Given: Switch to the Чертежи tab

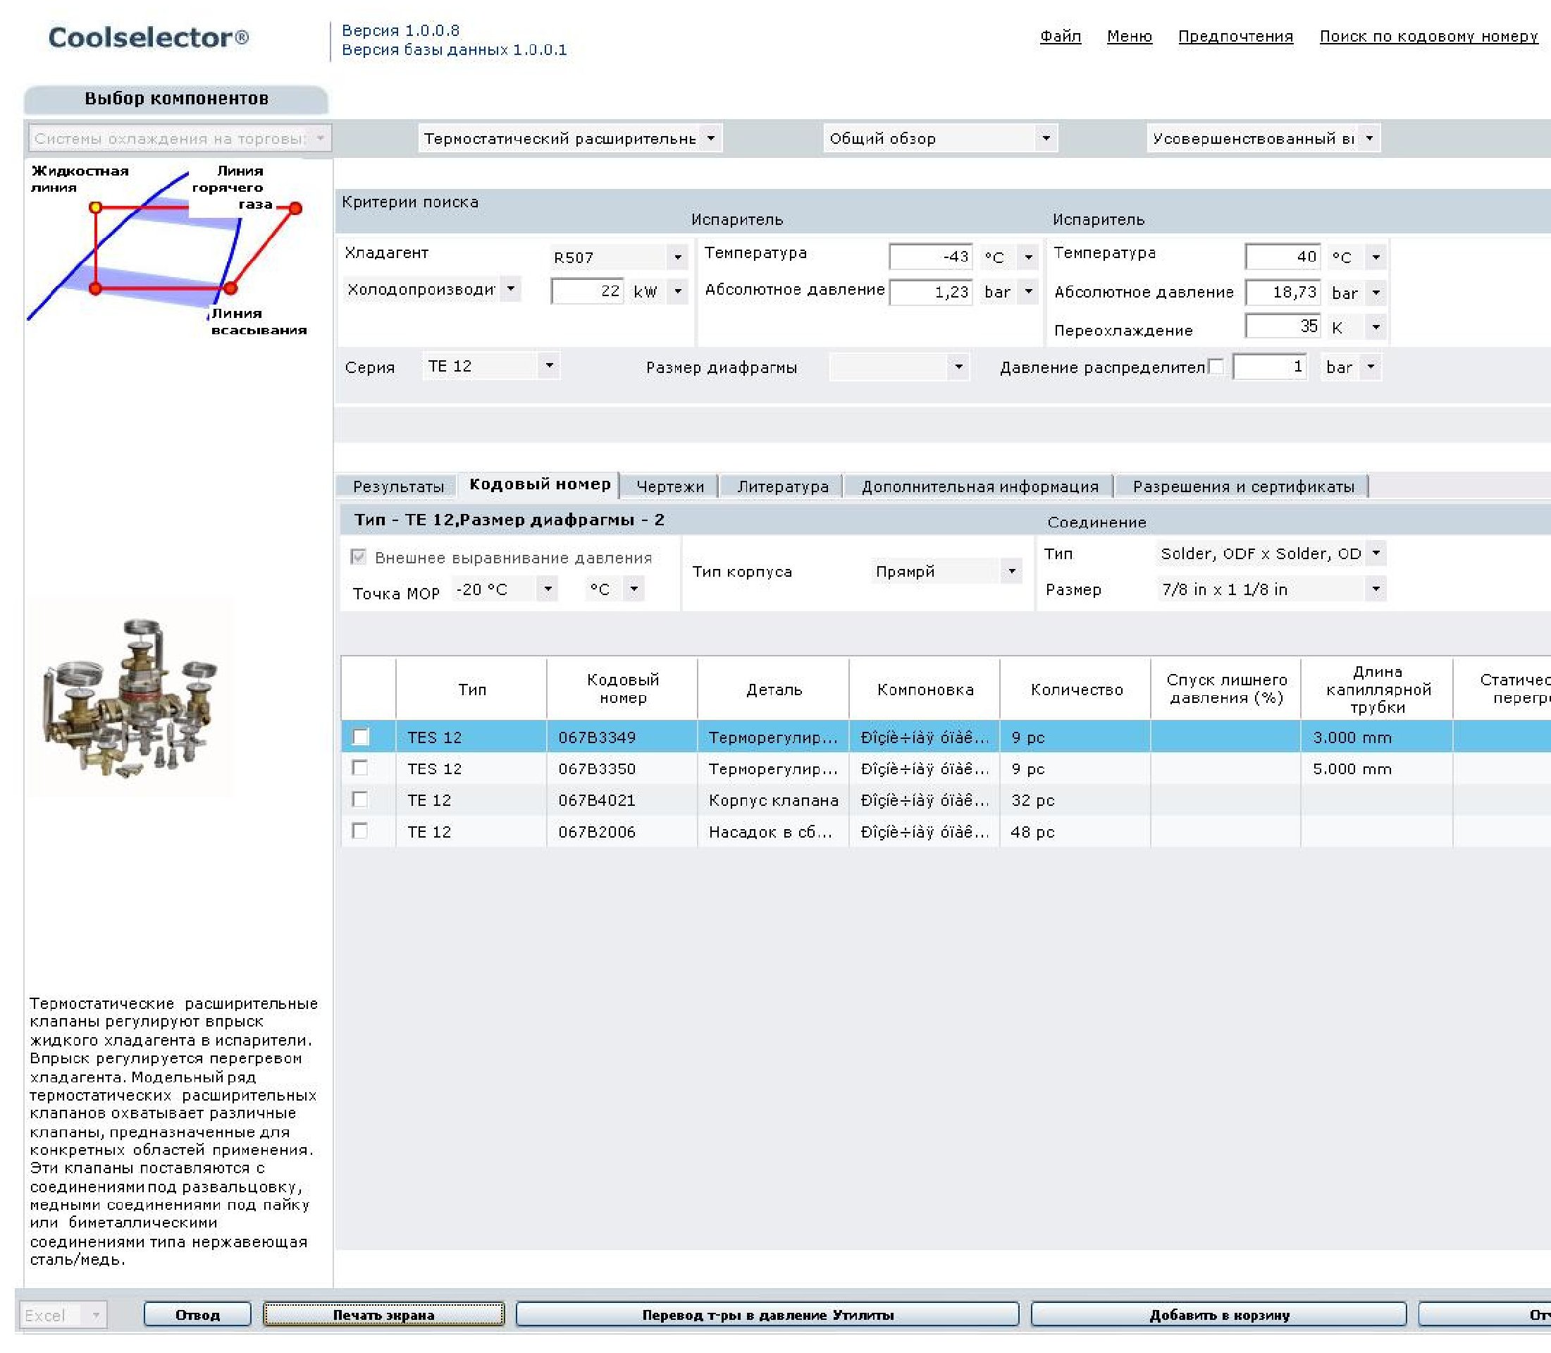Looking at the screenshot, I should click(x=669, y=486).
